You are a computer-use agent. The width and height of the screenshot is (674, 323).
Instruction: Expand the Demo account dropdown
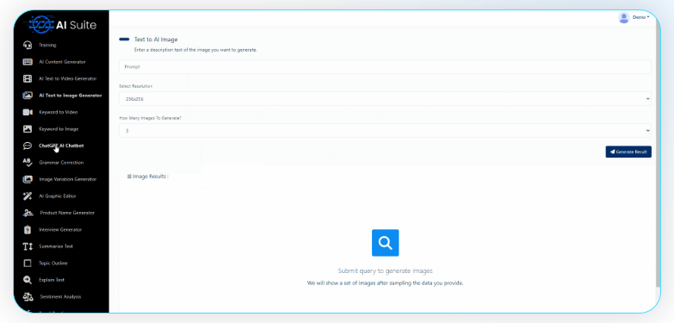click(x=640, y=17)
